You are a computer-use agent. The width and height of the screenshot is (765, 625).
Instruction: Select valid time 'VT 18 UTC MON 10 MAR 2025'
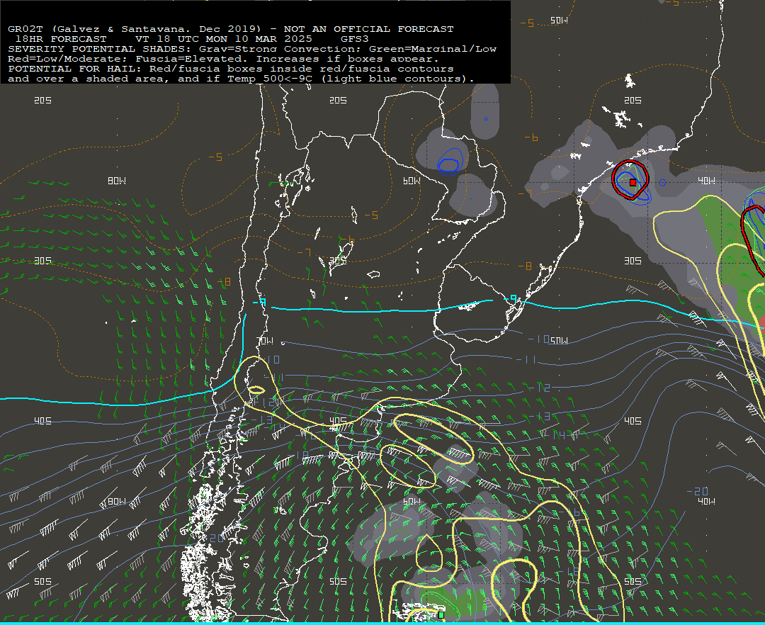(x=223, y=38)
